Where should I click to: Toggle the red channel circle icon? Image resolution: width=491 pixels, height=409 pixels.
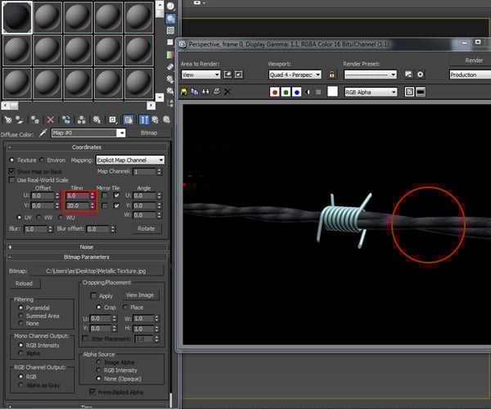(275, 92)
